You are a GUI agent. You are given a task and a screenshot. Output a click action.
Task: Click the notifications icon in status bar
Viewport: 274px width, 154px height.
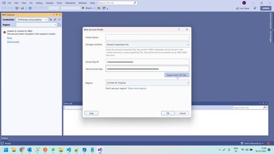[x=269, y=143]
